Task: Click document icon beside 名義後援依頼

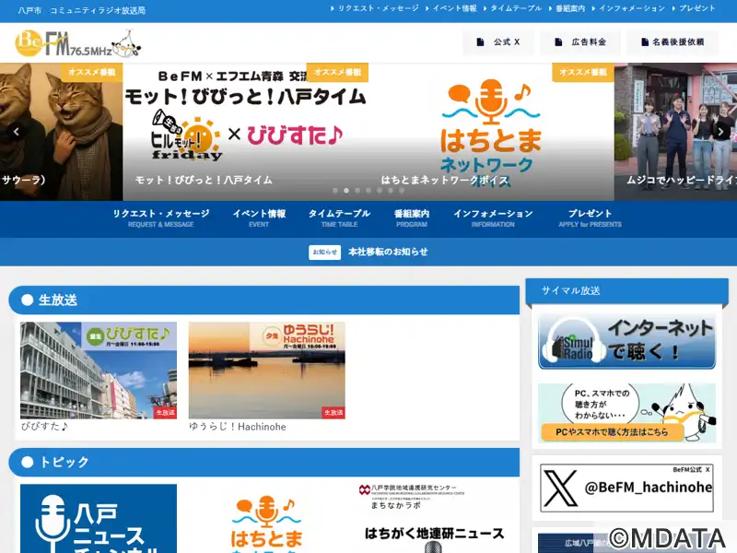Action: tap(645, 41)
